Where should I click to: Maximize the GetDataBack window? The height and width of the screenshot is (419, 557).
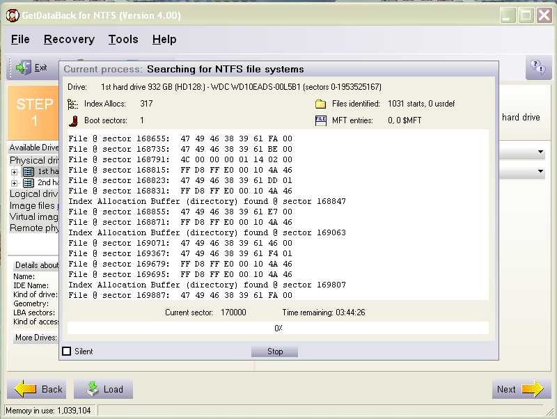tap(526, 15)
